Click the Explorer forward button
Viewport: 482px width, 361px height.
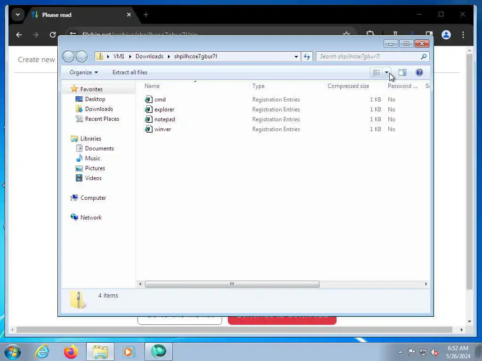point(81,56)
